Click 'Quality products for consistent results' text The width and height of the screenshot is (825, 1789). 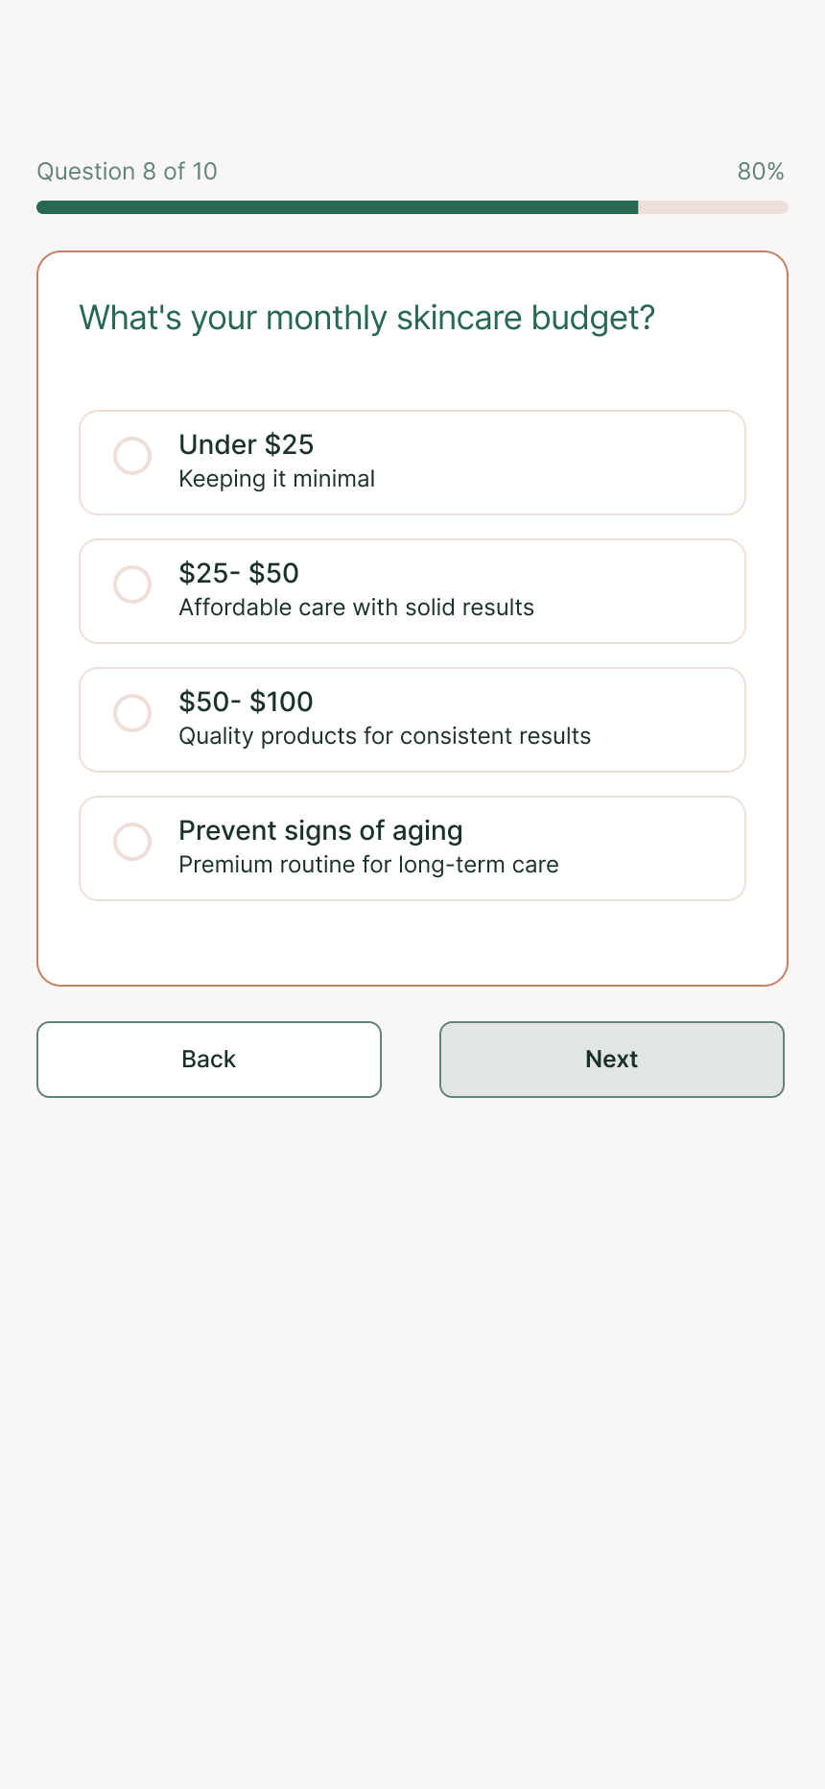(x=385, y=736)
